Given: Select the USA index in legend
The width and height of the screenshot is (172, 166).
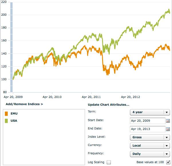Looking at the screenshot, I should (14, 121).
